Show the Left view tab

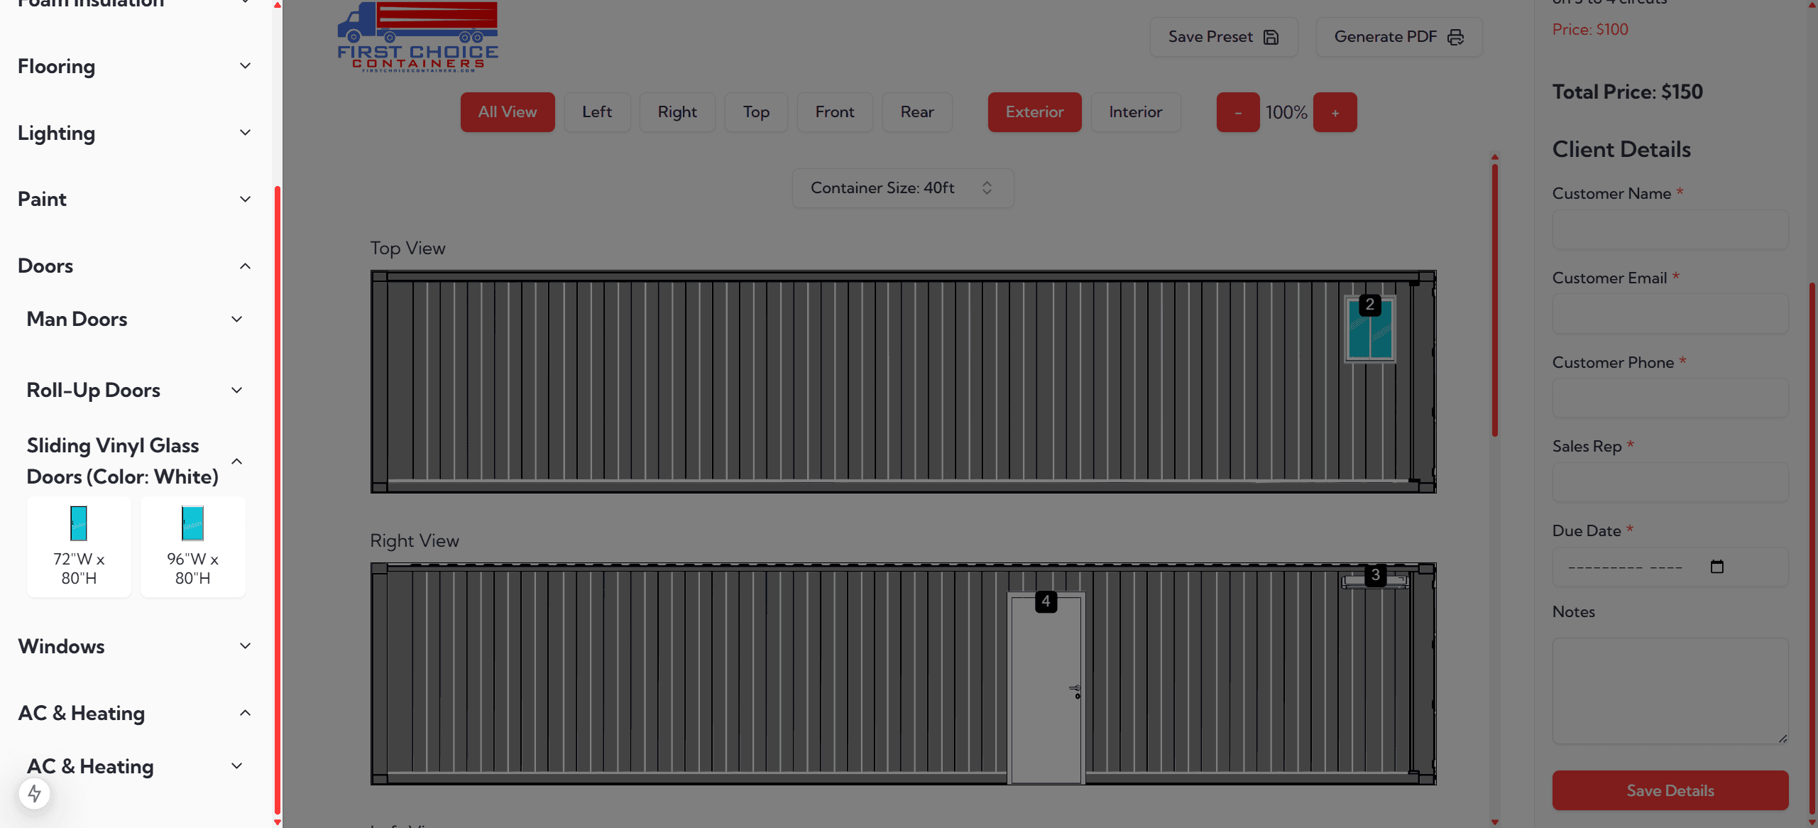pos(596,112)
